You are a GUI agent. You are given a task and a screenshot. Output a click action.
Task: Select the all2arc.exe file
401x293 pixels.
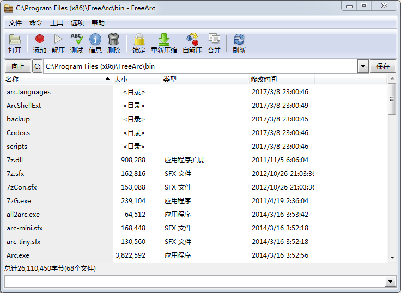23,214
